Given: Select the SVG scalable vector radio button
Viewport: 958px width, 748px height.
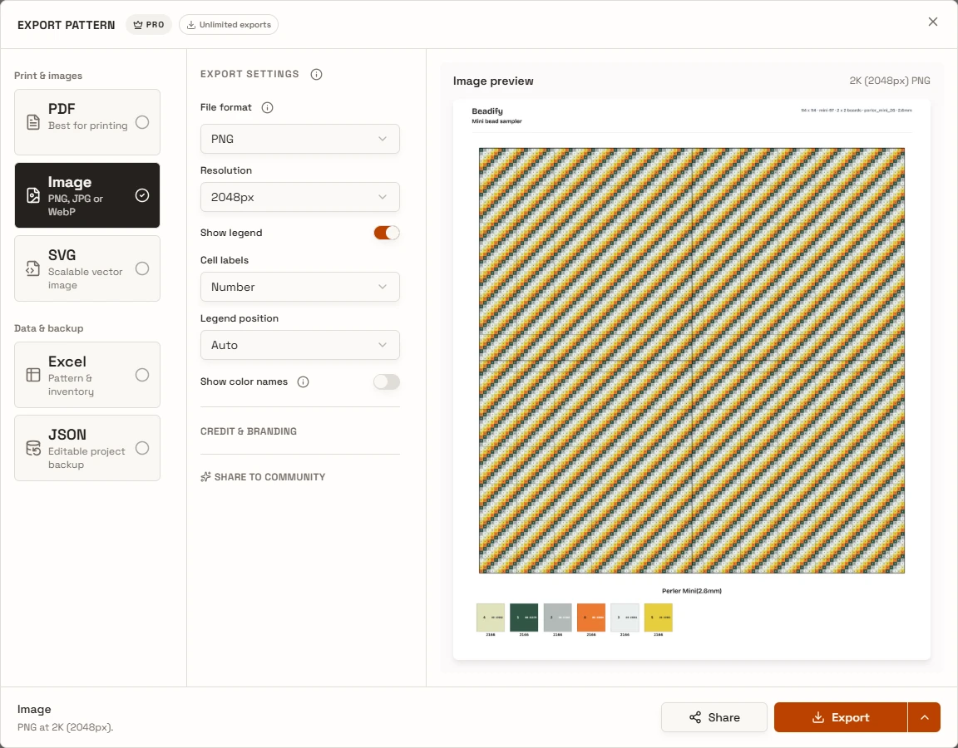Looking at the screenshot, I should click(142, 268).
